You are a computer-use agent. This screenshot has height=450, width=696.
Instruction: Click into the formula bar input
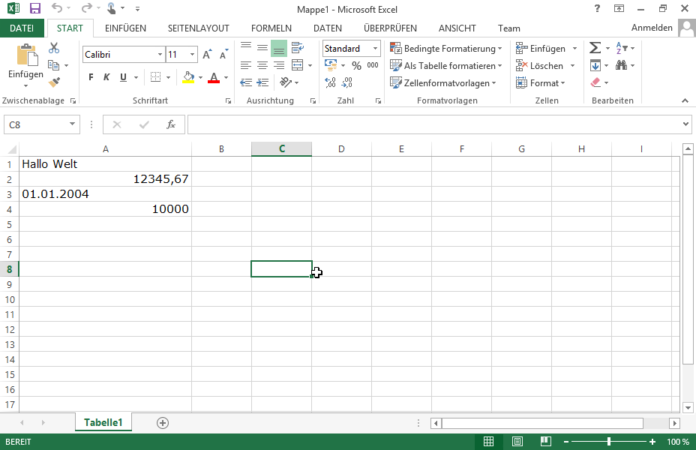[435, 124]
